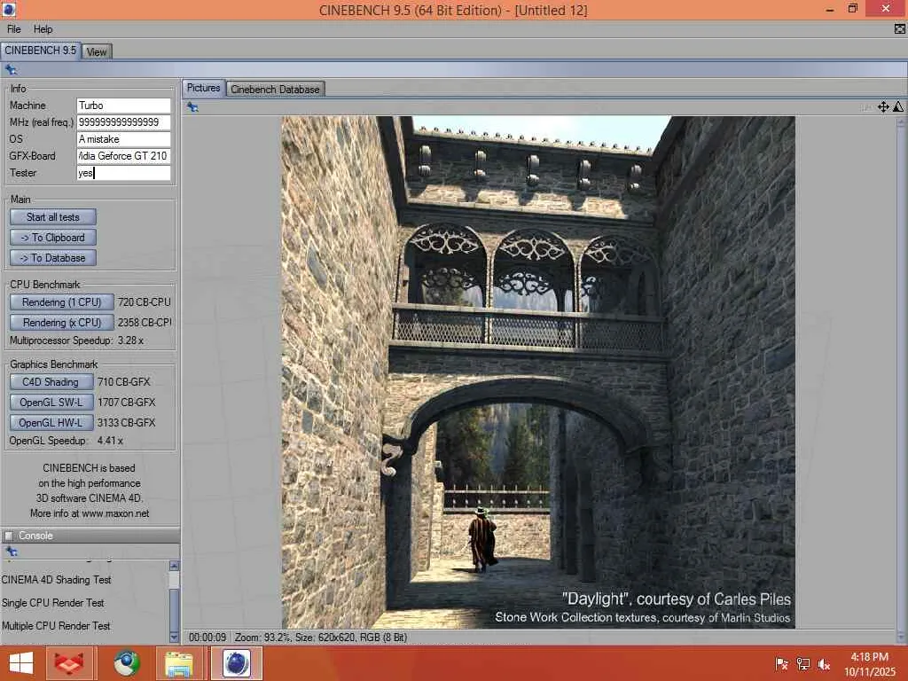Click the MHz (real freq.) input field
This screenshot has height=681, width=908.
point(124,122)
